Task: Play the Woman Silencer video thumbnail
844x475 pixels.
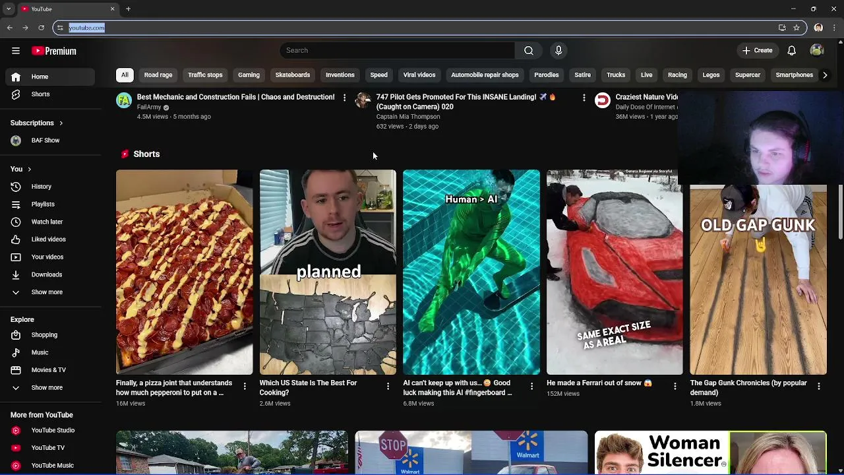Action: click(x=710, y=453)
